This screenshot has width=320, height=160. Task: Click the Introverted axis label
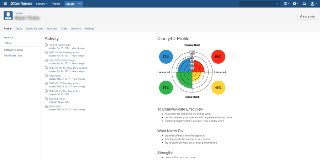point(164,72)
